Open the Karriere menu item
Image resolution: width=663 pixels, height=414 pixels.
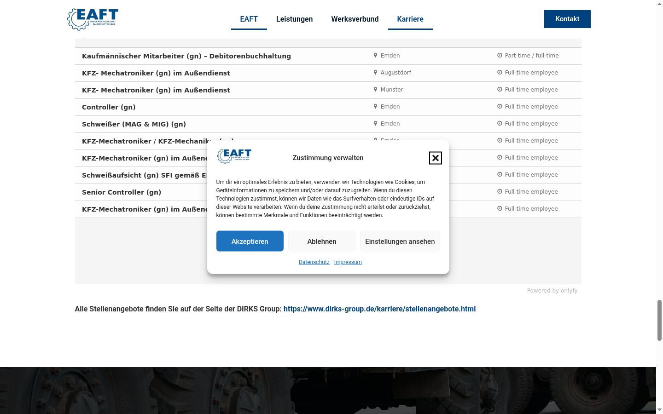410,19
